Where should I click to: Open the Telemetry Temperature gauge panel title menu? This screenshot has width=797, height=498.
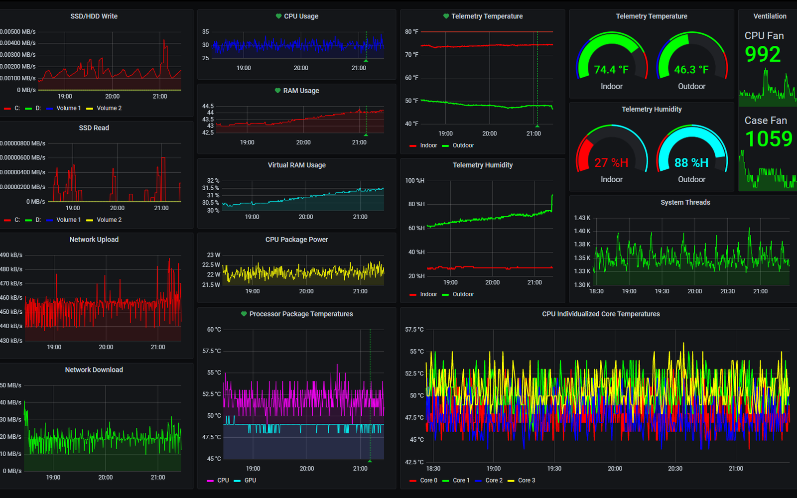(x=652, y=16)
